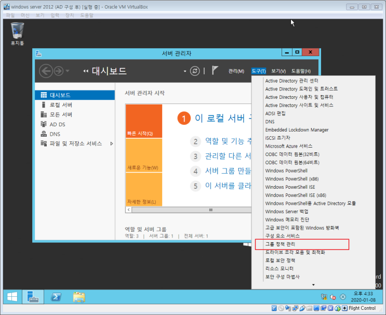
Task: Expand the navigation history dropdown arrow
Action: tap(68, 71)
